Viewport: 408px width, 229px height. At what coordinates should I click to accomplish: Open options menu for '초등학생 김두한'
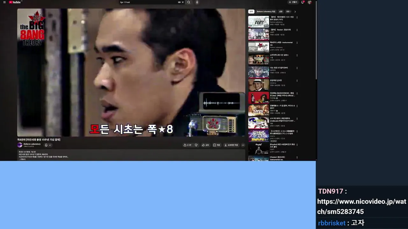[x=297, y=81]
